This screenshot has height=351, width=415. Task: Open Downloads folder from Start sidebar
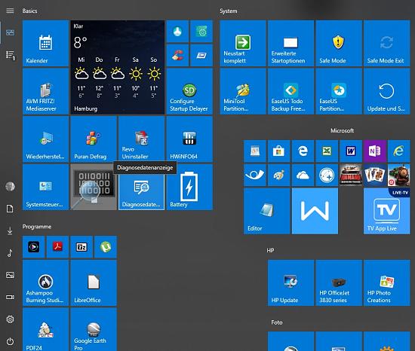10,230
